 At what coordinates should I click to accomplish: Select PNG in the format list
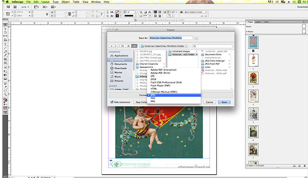click(x=174, y=98)
